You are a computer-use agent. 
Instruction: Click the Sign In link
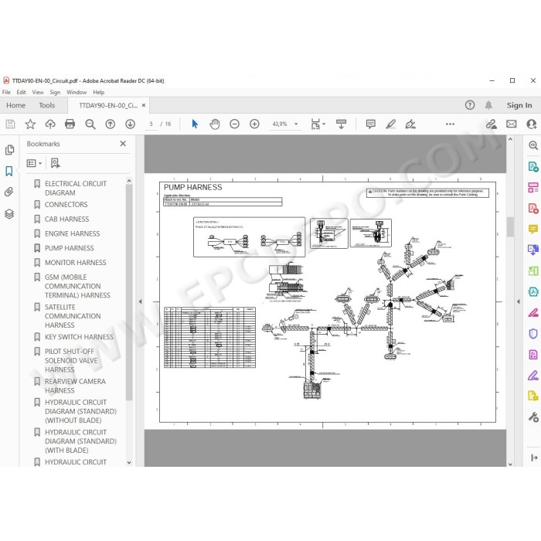[x=519, y=105]
